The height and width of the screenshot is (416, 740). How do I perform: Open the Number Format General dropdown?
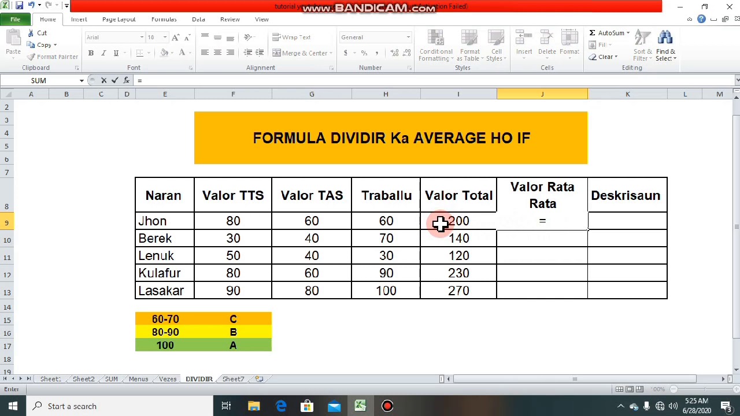click(x=408, y=38)
